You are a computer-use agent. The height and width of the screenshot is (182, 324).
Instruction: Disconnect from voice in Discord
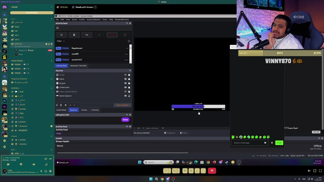pyautogui.click(x=50, y=159)
